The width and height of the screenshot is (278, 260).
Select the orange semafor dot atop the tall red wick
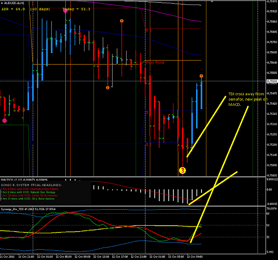pos(121,21)
